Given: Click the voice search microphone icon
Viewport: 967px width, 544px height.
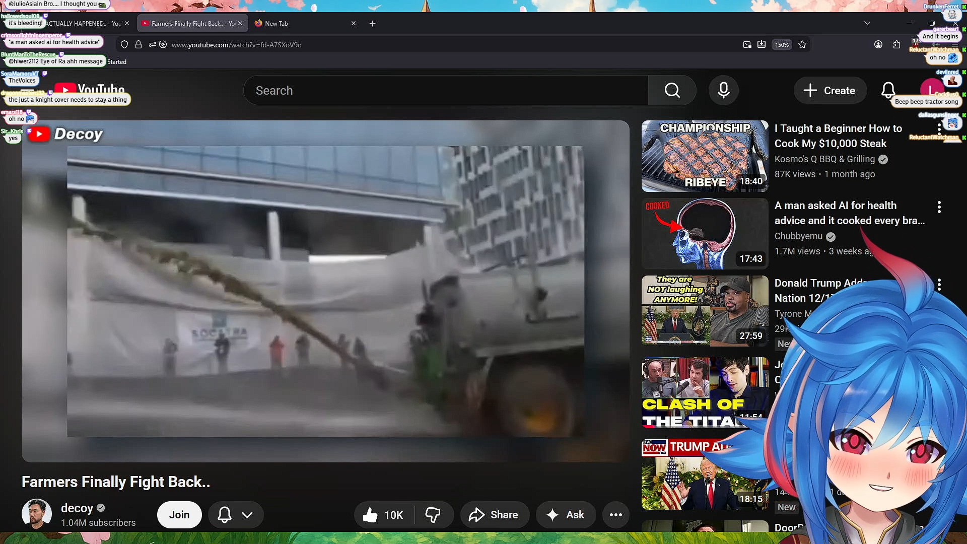Looking at the screenshot, I should point(724,91).
